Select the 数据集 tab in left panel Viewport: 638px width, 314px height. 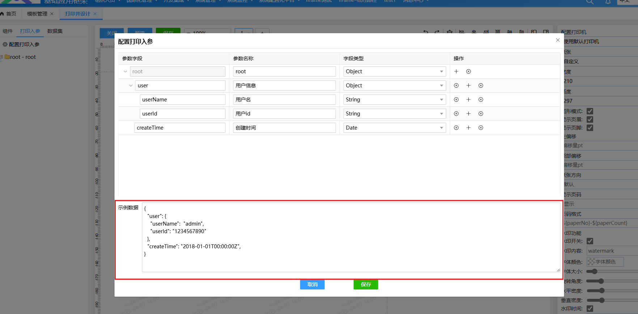point(55,31)
